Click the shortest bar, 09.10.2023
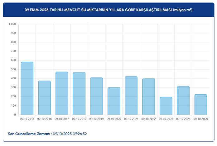217x146 pixels. pyautogui.click(x=166, y=106)
